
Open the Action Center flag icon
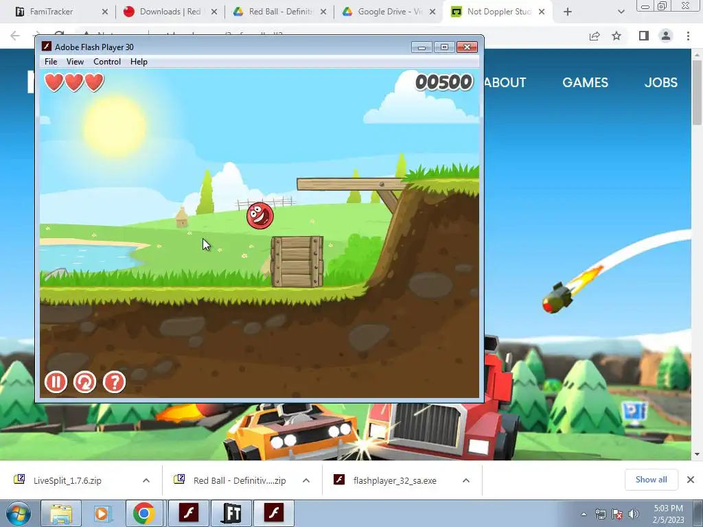pos(617,514)
